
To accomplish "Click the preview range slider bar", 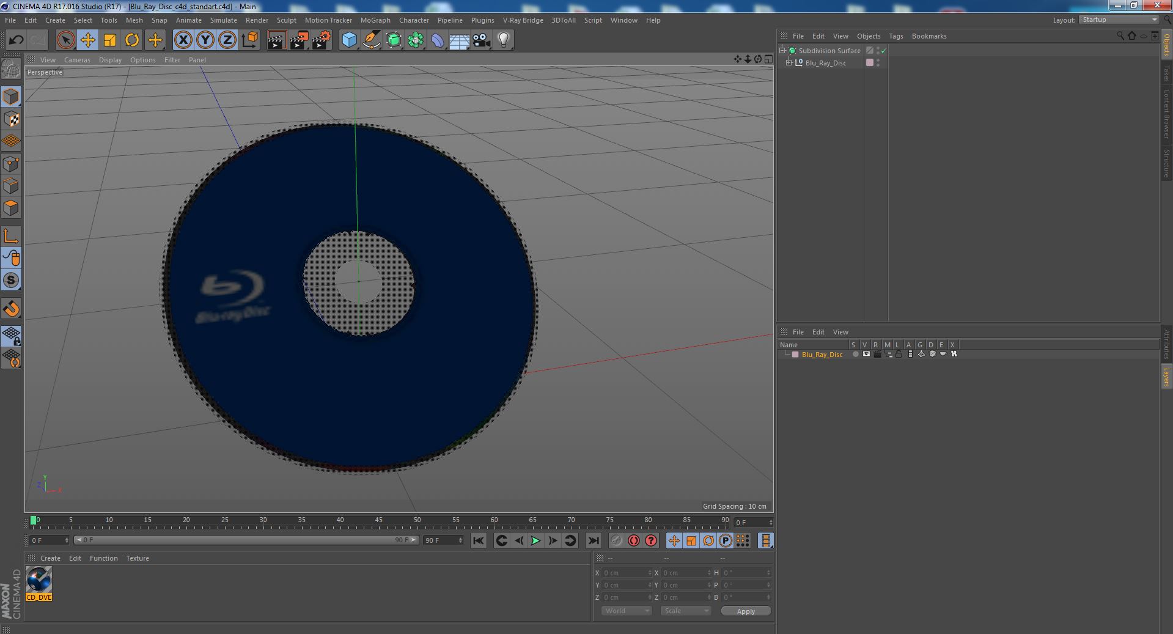I will (x=246, y=540).
